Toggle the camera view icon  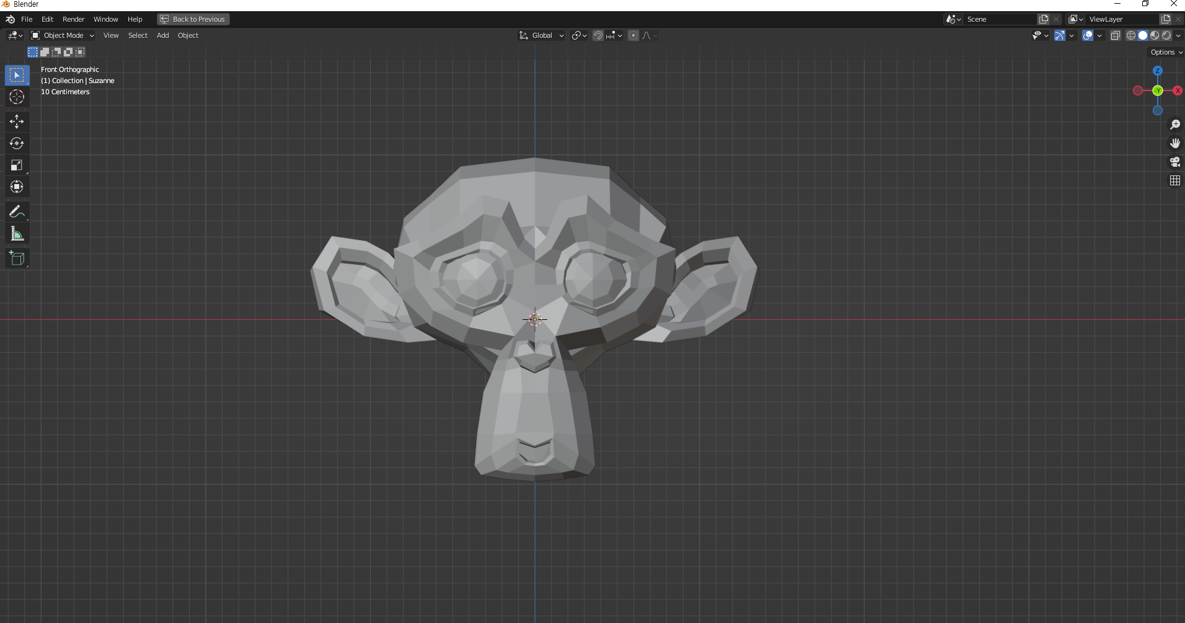[x=1174, y=162]
